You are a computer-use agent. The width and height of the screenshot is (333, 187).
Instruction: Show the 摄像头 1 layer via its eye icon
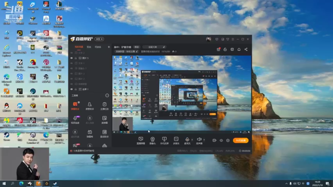click(72, 69)
